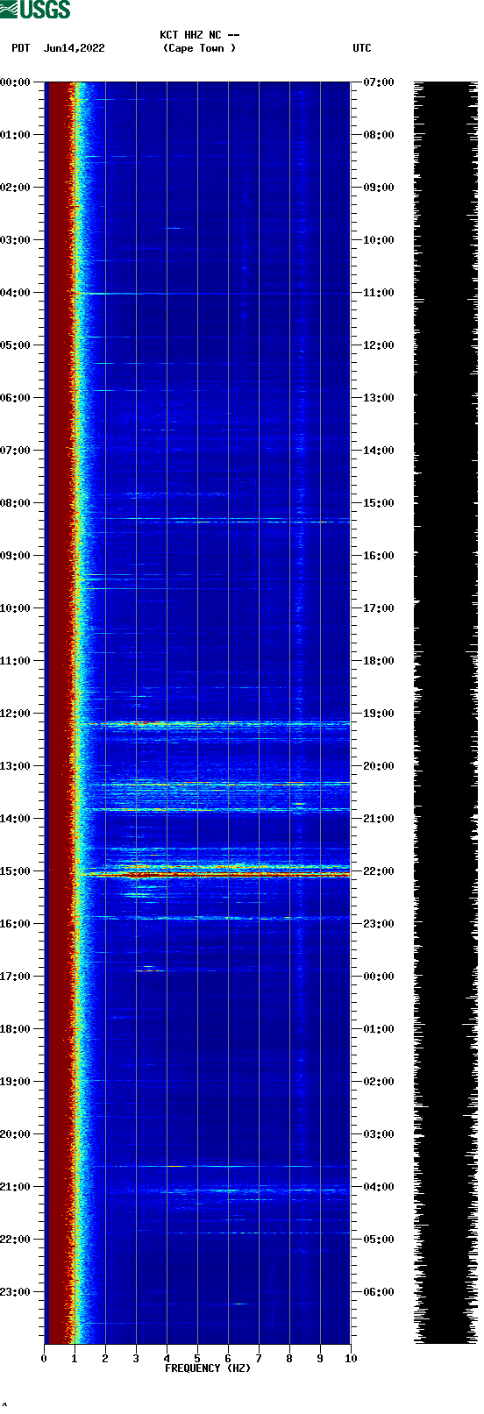Click the 12:00 PDT time label

(x=15, y=714)
